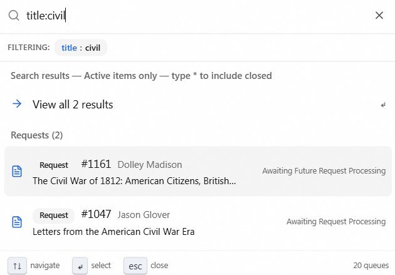Image resolution: width=395 pixels, height=275 pixels.
Task: Click document icon for request #1047
Action: click(17, 222)
